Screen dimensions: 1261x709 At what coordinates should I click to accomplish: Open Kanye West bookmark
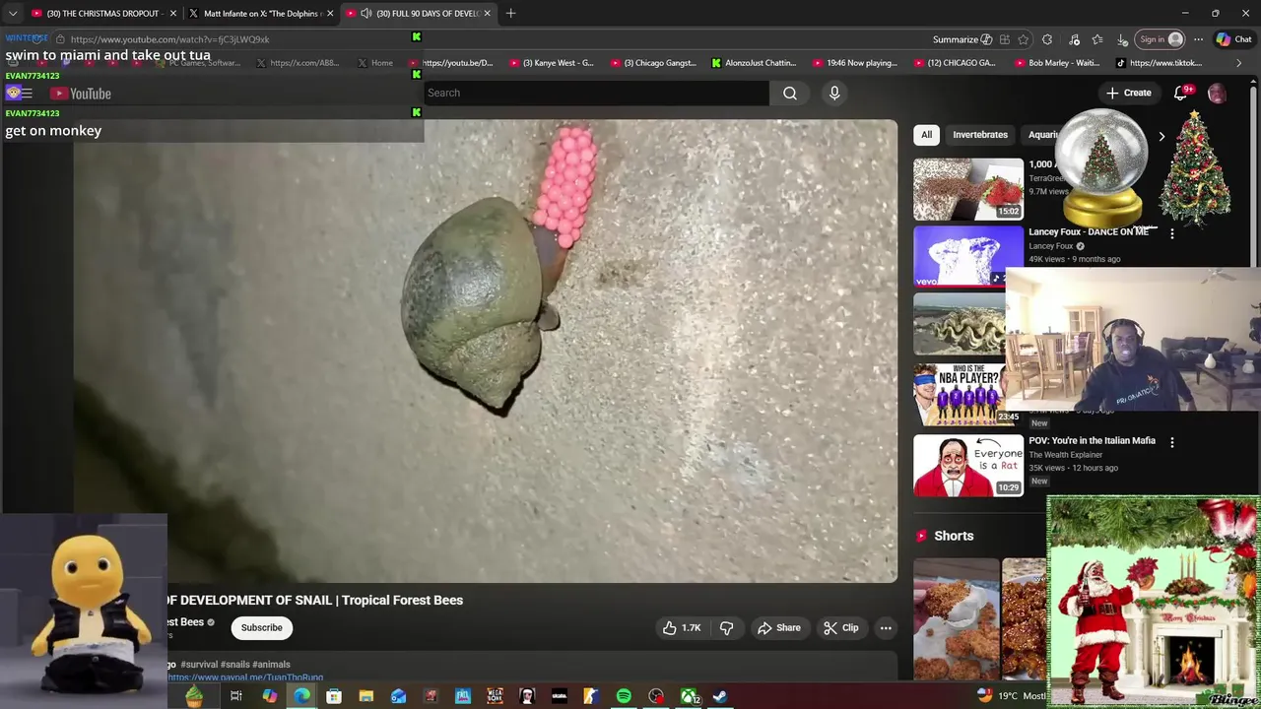[551, 63]
